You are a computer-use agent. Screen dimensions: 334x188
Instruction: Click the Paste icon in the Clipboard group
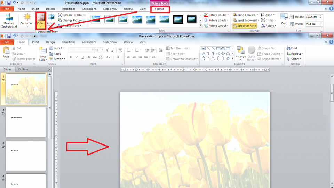click(x=6, y=51)
